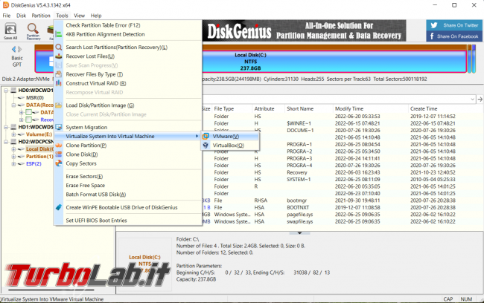Click the Create WinPE USB drive icon

pyautogui.click(x=59, y=207)
